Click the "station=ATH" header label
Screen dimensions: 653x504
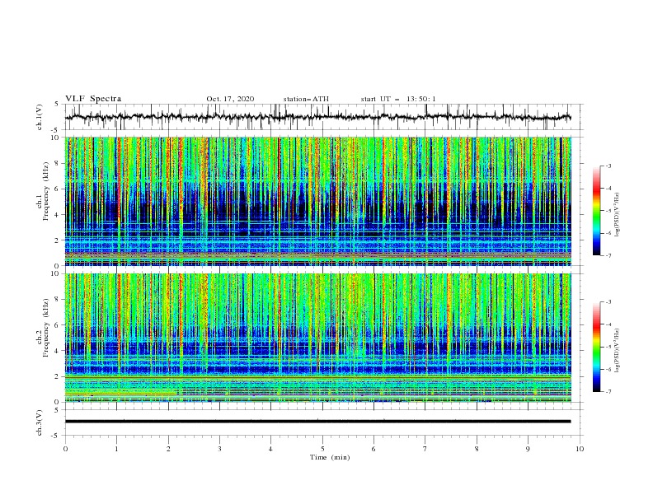tap(306, 99)
